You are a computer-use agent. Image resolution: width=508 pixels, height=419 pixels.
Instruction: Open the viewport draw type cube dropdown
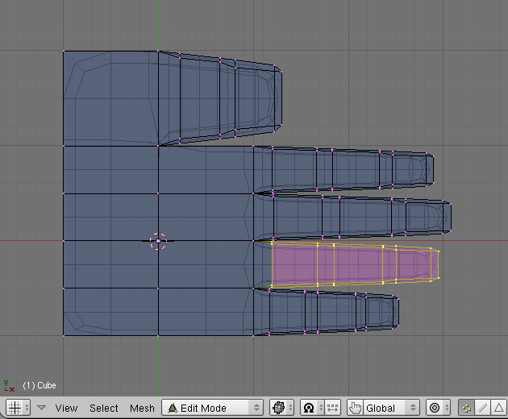coord(282,408)
